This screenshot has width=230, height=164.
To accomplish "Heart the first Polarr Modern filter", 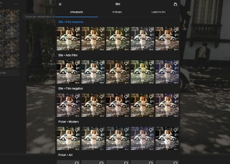I will click(x=77, y=130).
